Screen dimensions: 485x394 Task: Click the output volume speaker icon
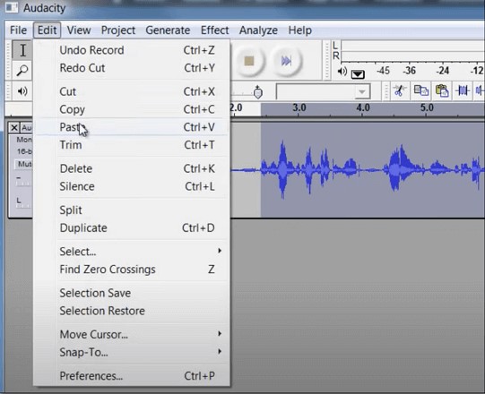pyautogui.click(x=22, y=91)
